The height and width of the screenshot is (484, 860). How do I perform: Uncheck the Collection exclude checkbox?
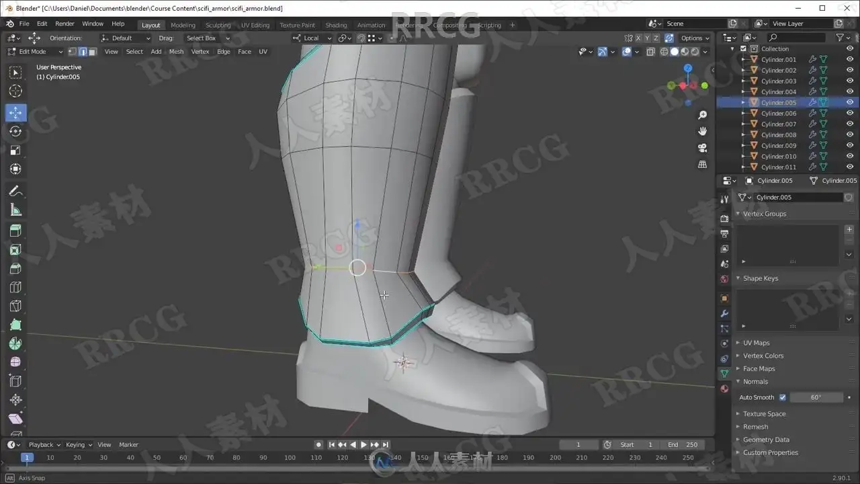[743, 49]
